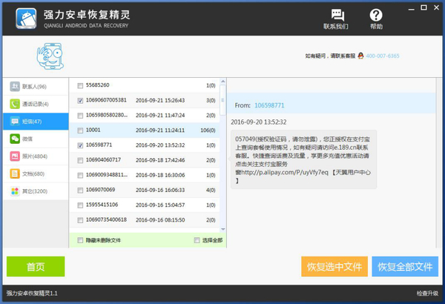Open the 微信 WeChat category
This screenshot has width=445, height=304.
34,139
